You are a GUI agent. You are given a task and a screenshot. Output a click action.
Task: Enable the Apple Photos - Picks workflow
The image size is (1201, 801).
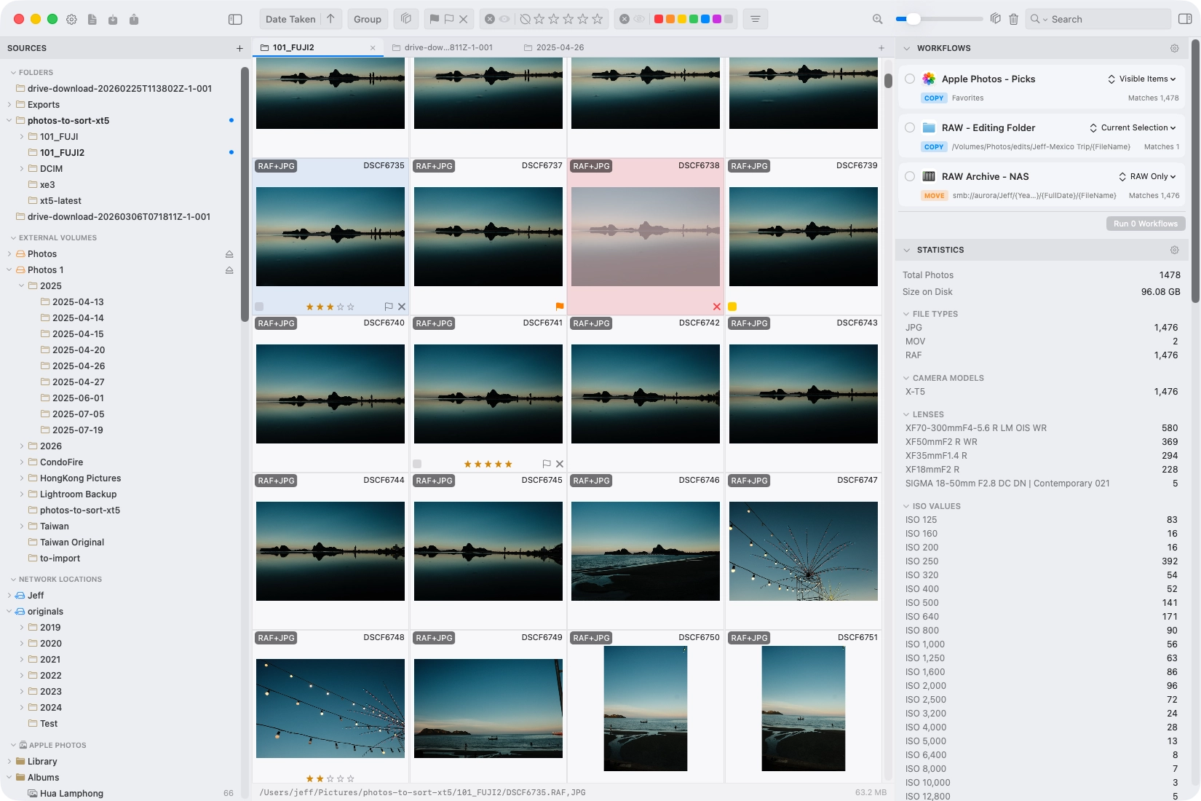(910, 79)
